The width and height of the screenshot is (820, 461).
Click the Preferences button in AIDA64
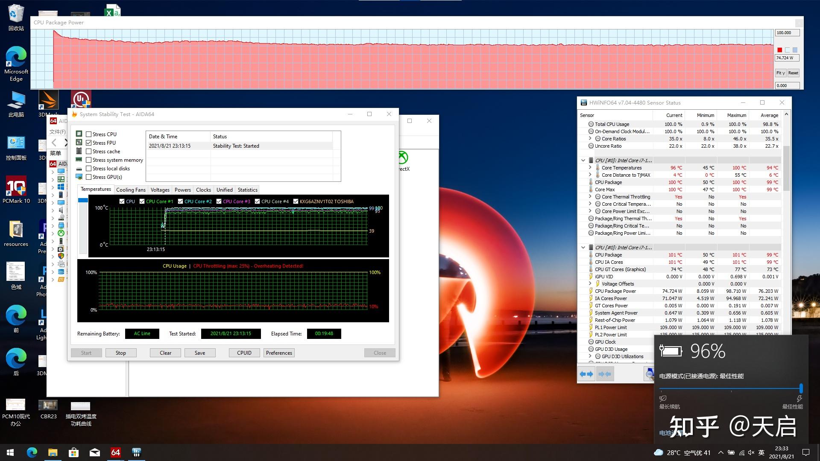click(x=279, y=352)
